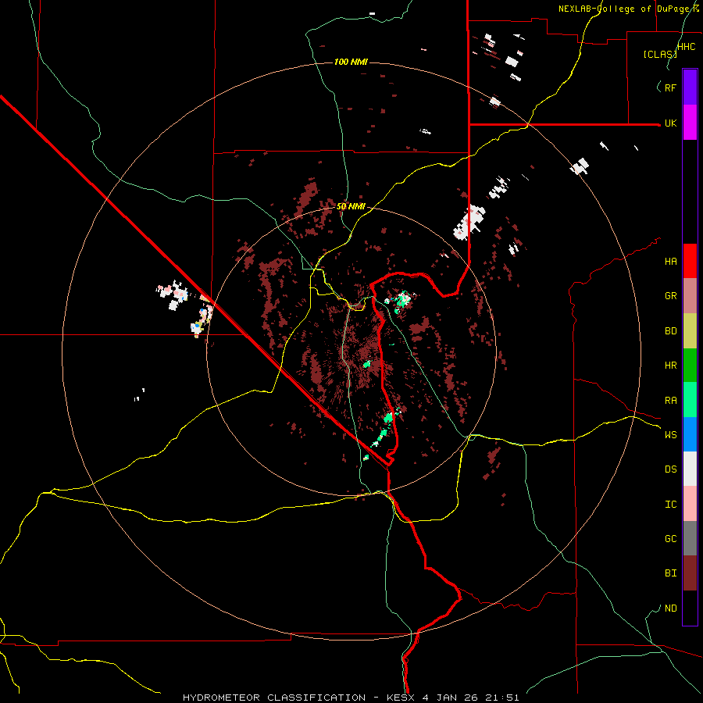Click the KESX radar site identifier
Image resolution: width=703 pixels, height=703 pixels.
(x=402, y=698)
